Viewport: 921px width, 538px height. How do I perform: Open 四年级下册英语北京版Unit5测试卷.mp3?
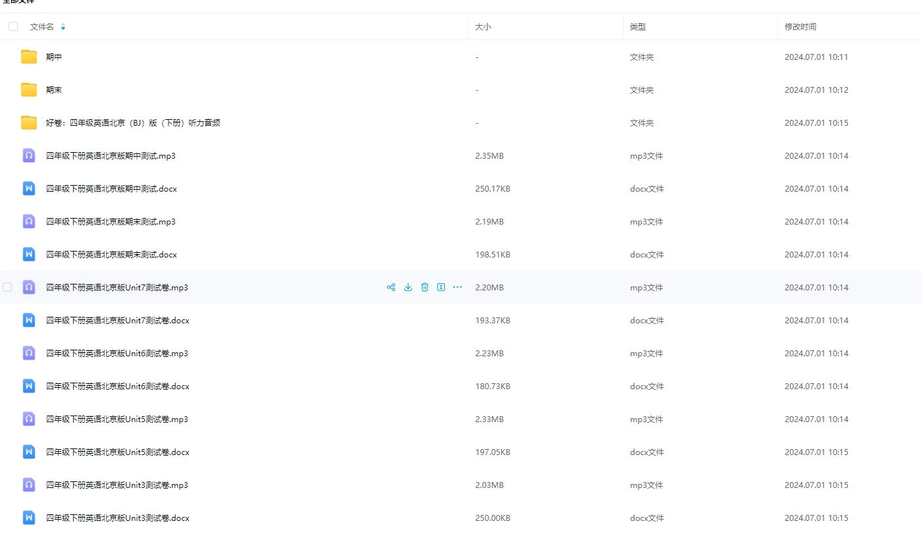click(117, 419)
